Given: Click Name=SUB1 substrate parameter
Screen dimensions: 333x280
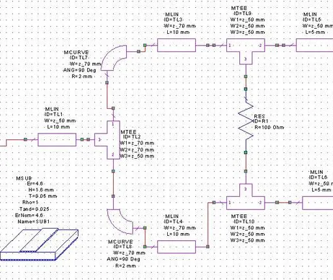Looking at the screenshot, I should pos(34,221).
